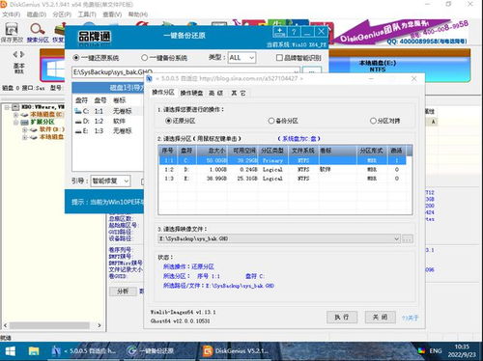Click the Ghost dialog title bar app icon
This screenshot has height=361, width=483.
point(149,78)
